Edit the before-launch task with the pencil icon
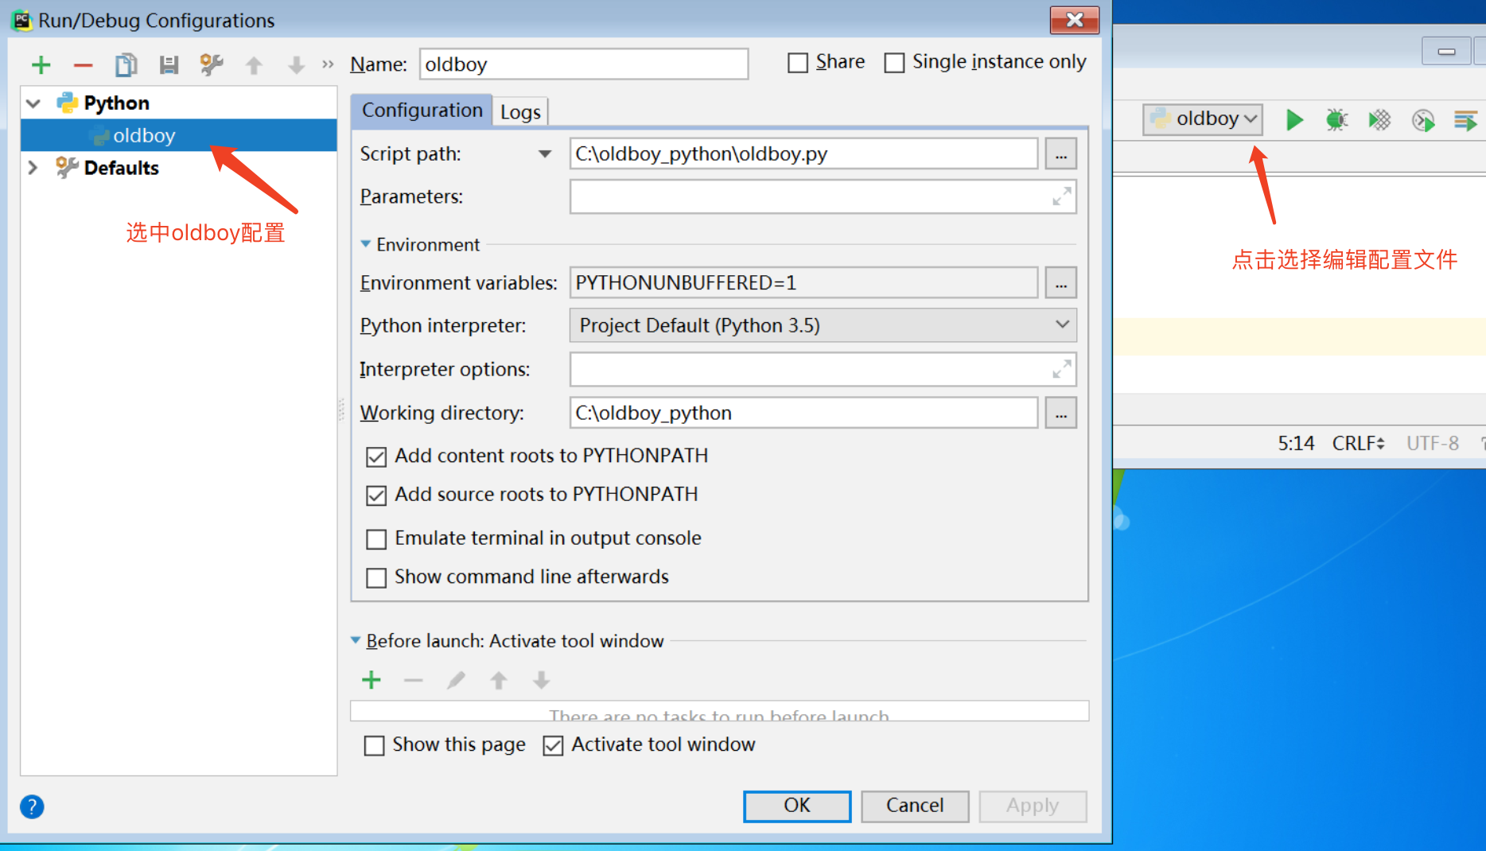 (x=456, y=680)
